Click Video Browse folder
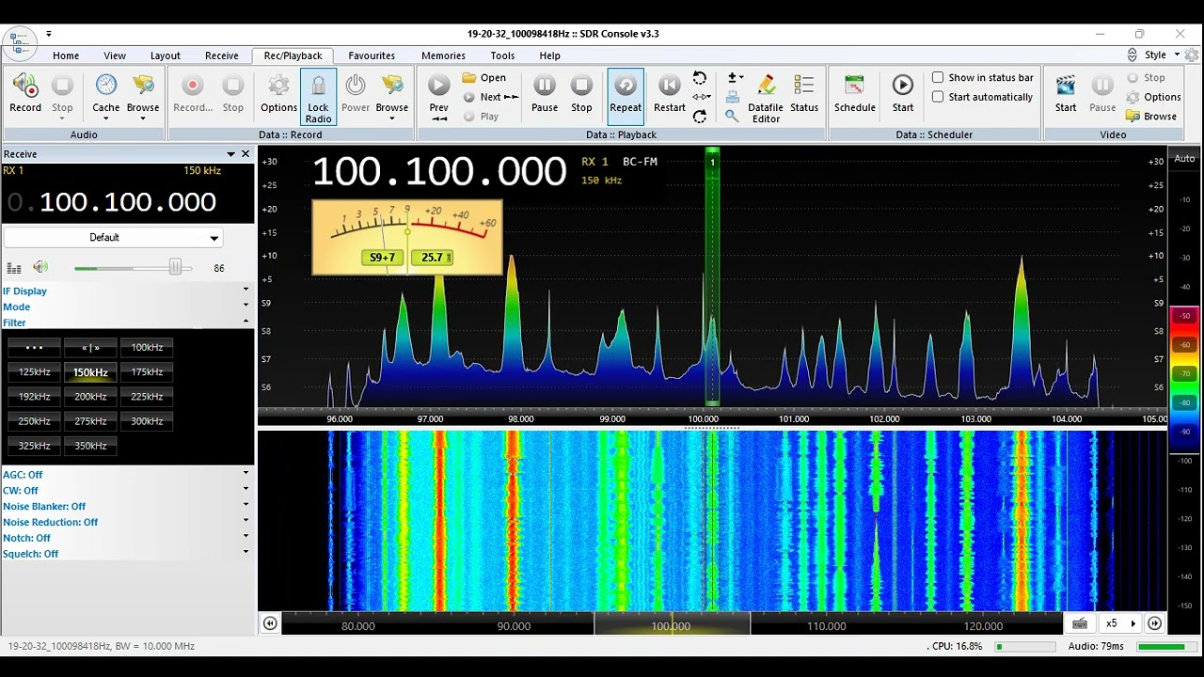The height and width of the screenshot is (677, 1204). pyautogui.click(x=1151, y=117)
